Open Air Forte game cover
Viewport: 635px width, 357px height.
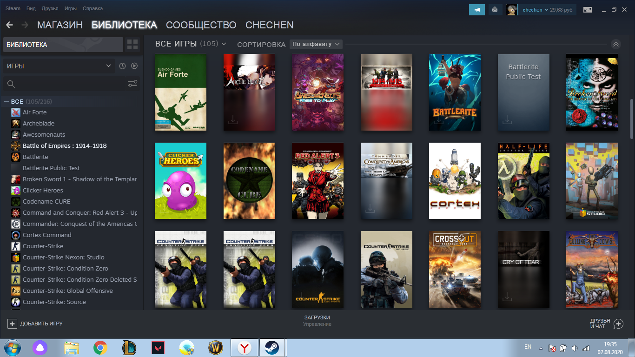point(180,92)
